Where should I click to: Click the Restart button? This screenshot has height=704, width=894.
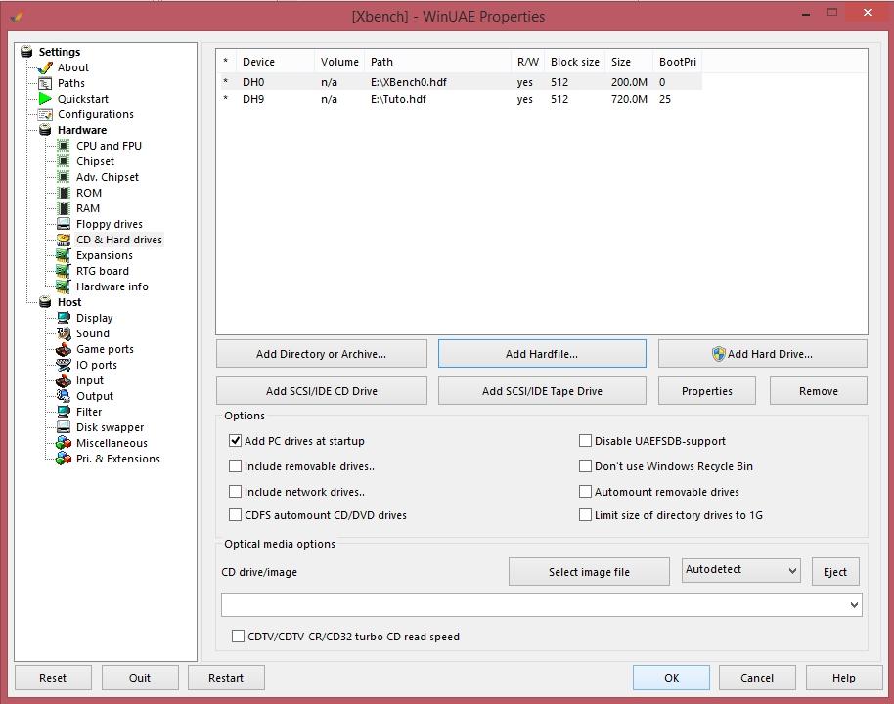[x=226, y=678]
